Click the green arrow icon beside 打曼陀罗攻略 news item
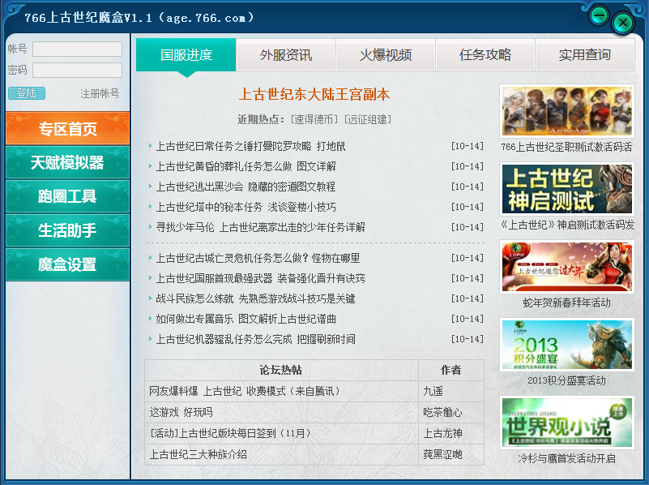649x485 pixels. point(151,147)
